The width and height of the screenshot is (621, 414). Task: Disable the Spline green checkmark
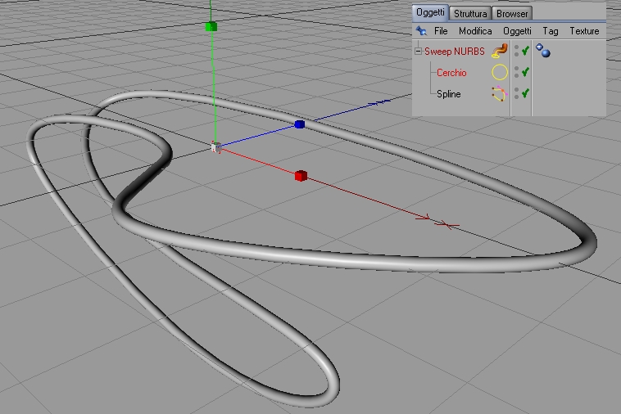[525, 93]
